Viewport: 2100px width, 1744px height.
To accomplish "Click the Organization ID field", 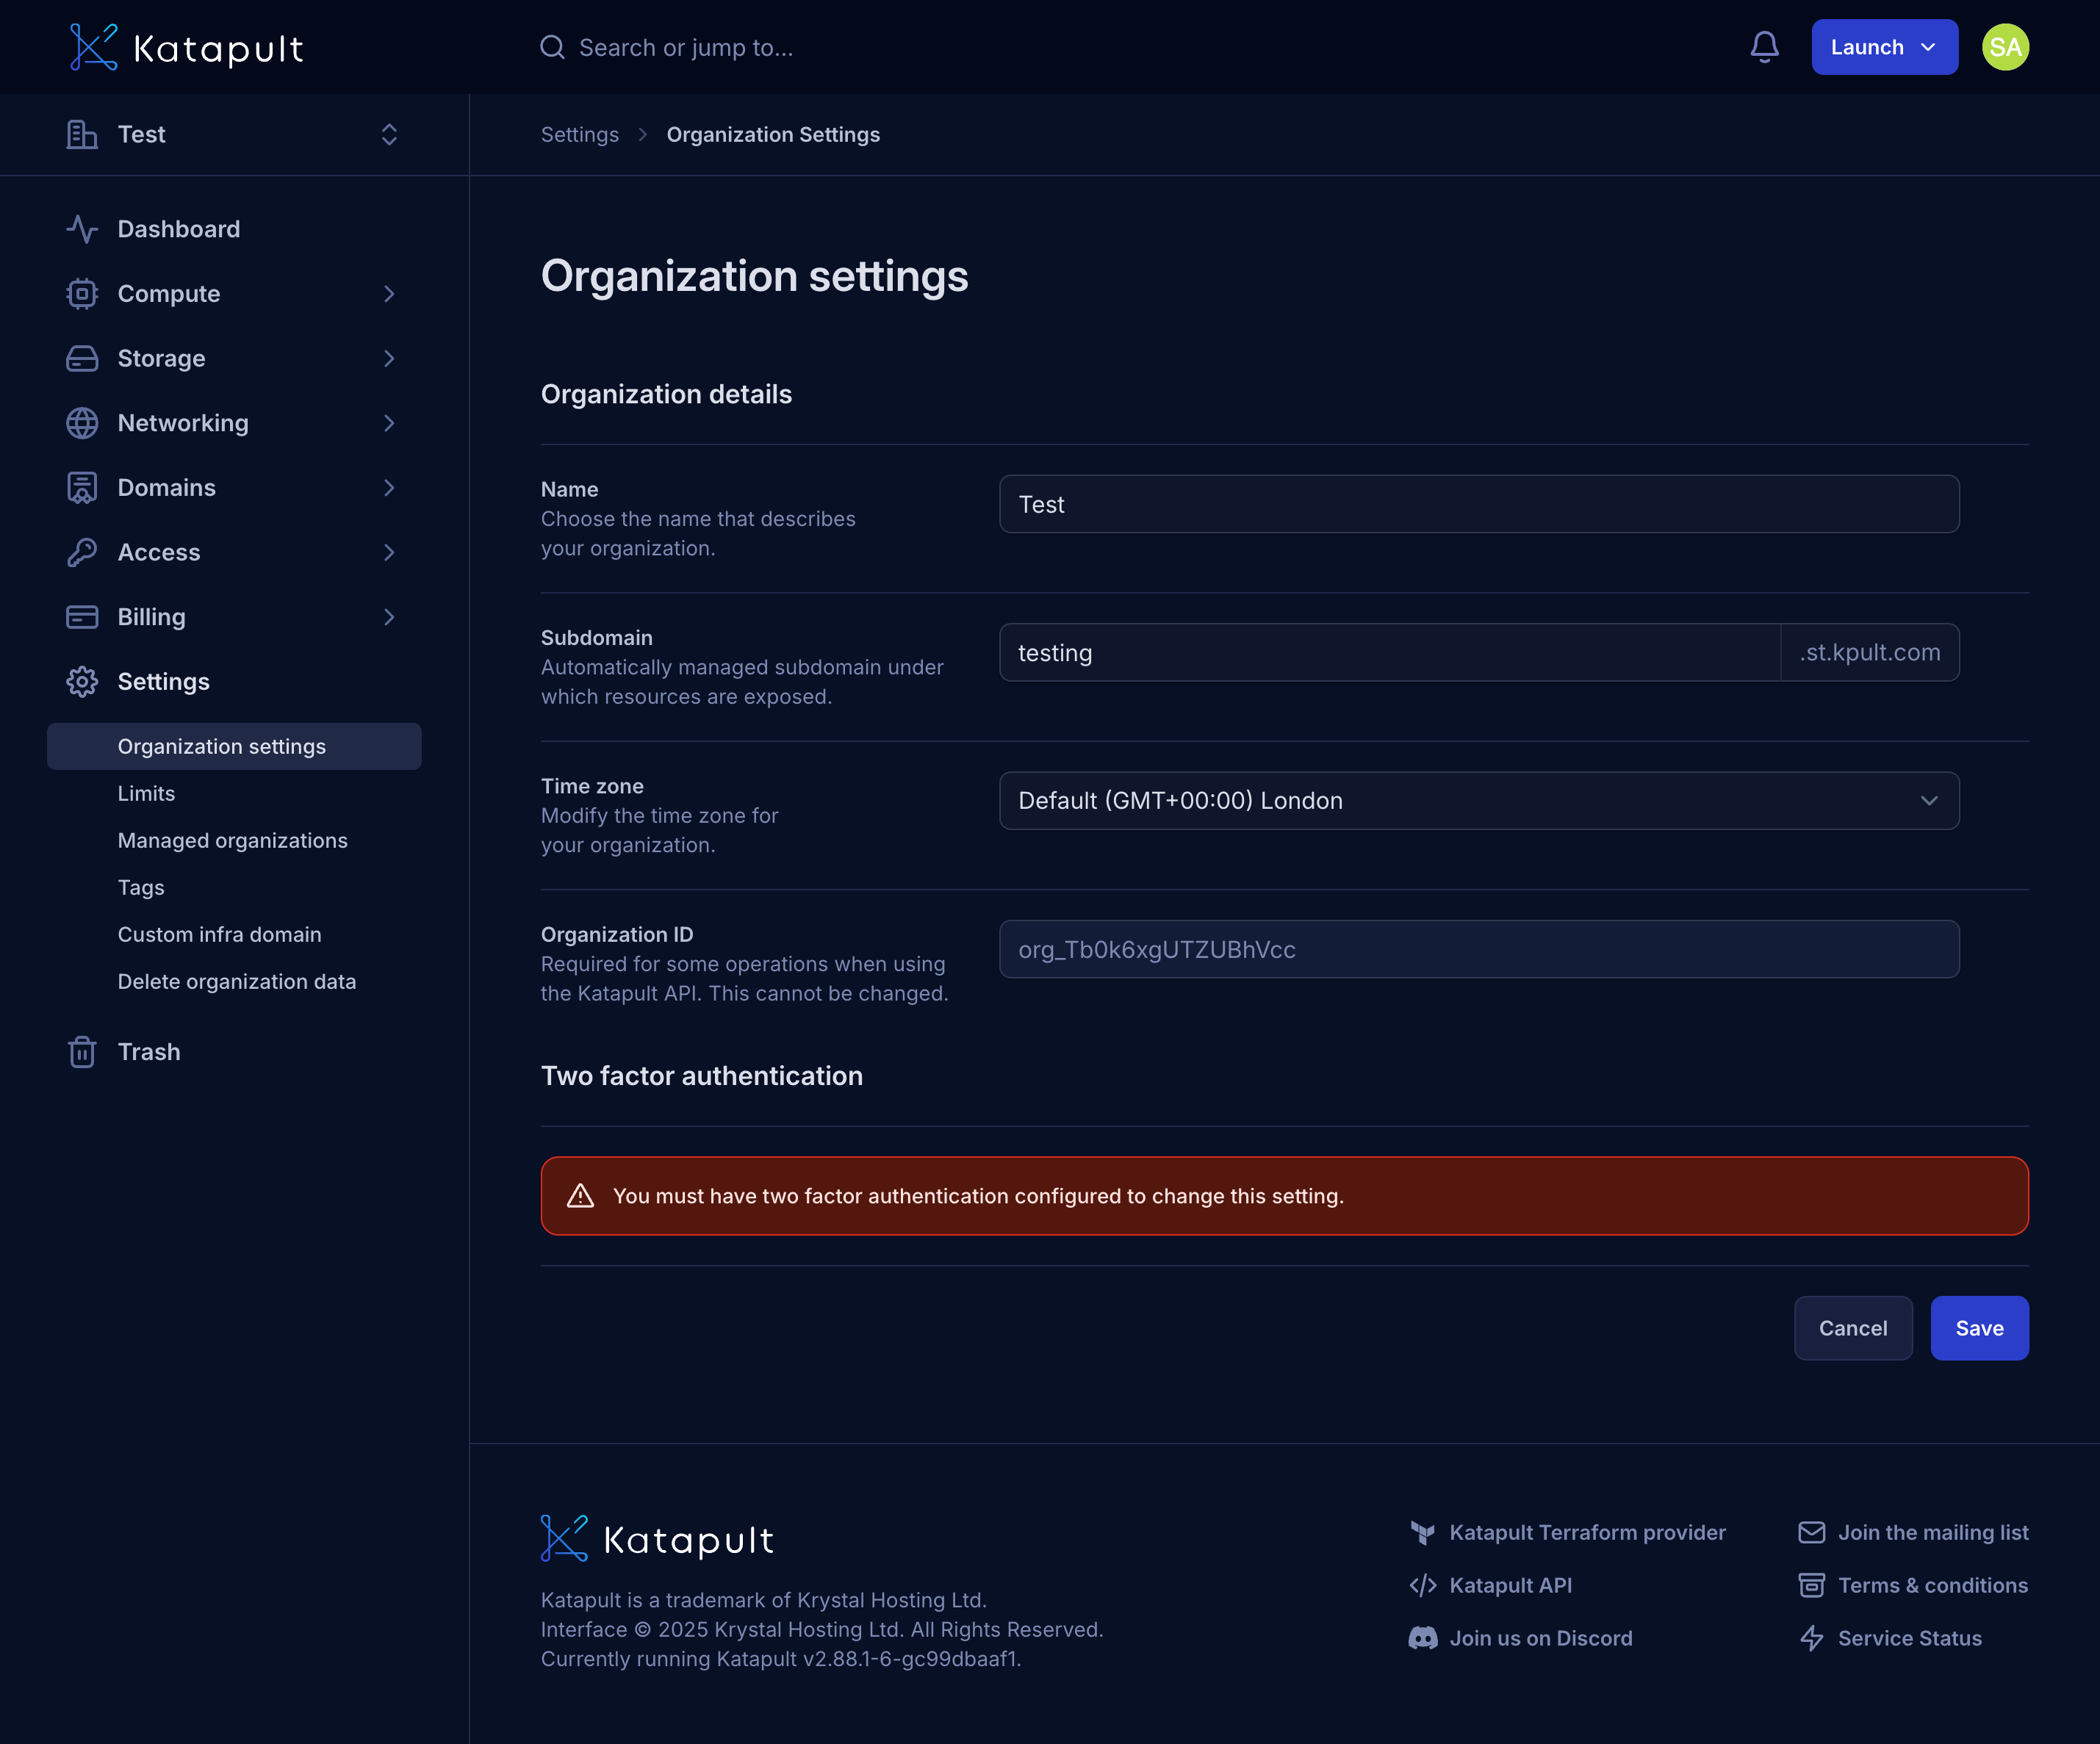I will tap(1478, 949).
